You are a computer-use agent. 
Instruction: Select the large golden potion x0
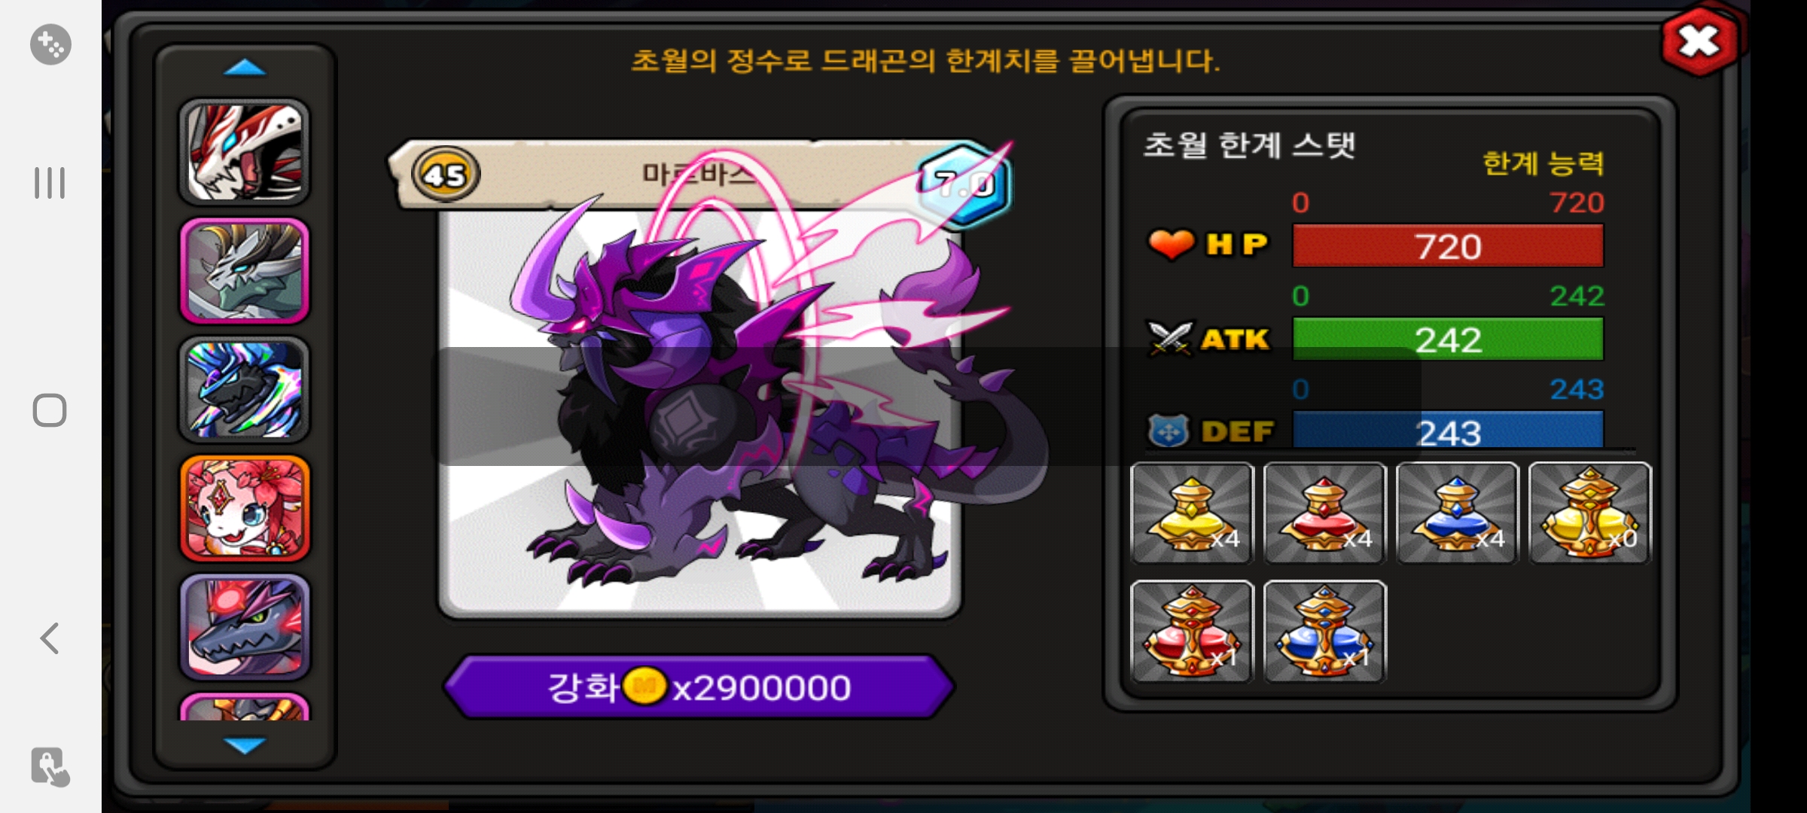point(1590,513)
